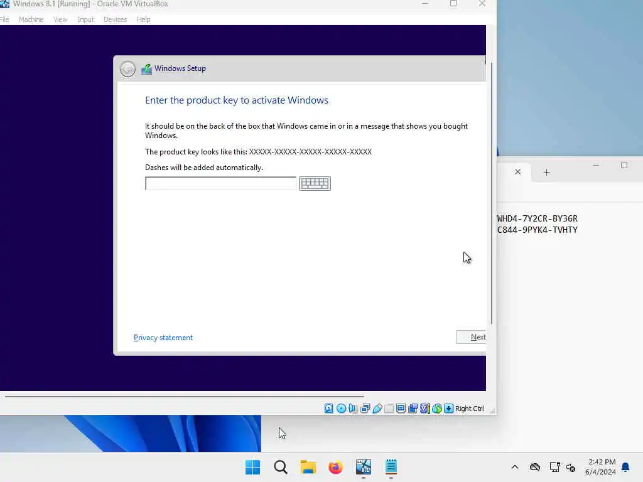Open the Privacy statement link

coord(163,337)
